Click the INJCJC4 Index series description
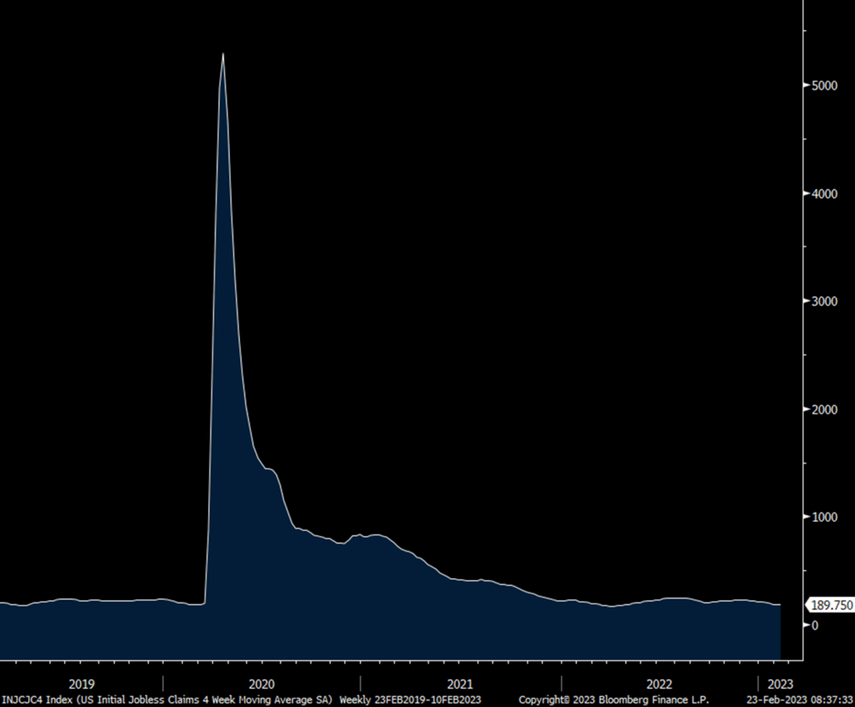The height and width of the screenshot is (707, 855). pyautogui.click(x=167, y=700)
